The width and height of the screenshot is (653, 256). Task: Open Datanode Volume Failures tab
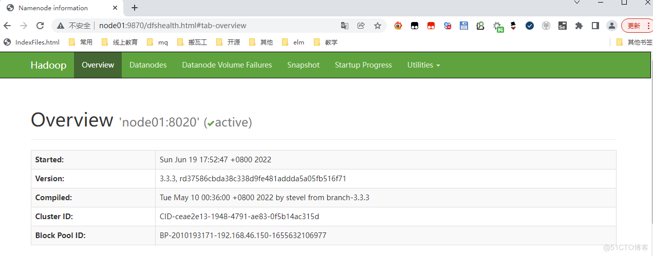(x=227, y=65)
